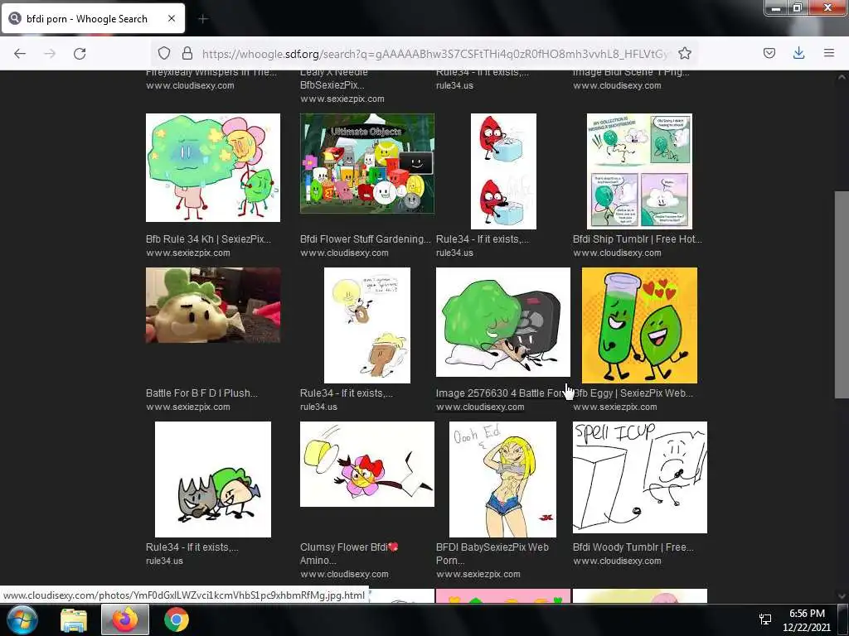Open File Explorer from the taskbar
The image size is (849, 636).
(74, 619)
